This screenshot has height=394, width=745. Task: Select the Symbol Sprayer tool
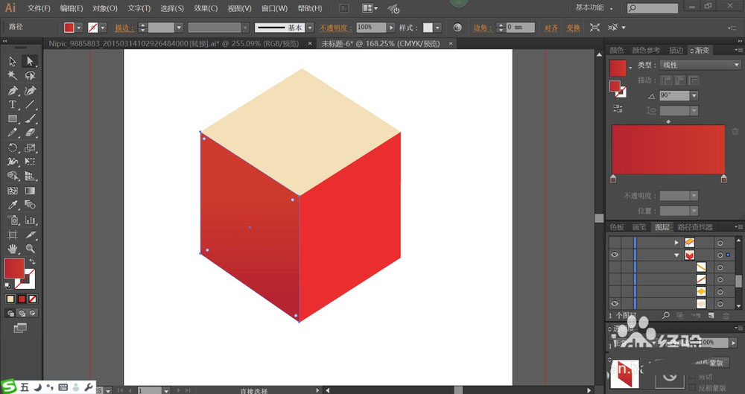click(x=13, y=220)
